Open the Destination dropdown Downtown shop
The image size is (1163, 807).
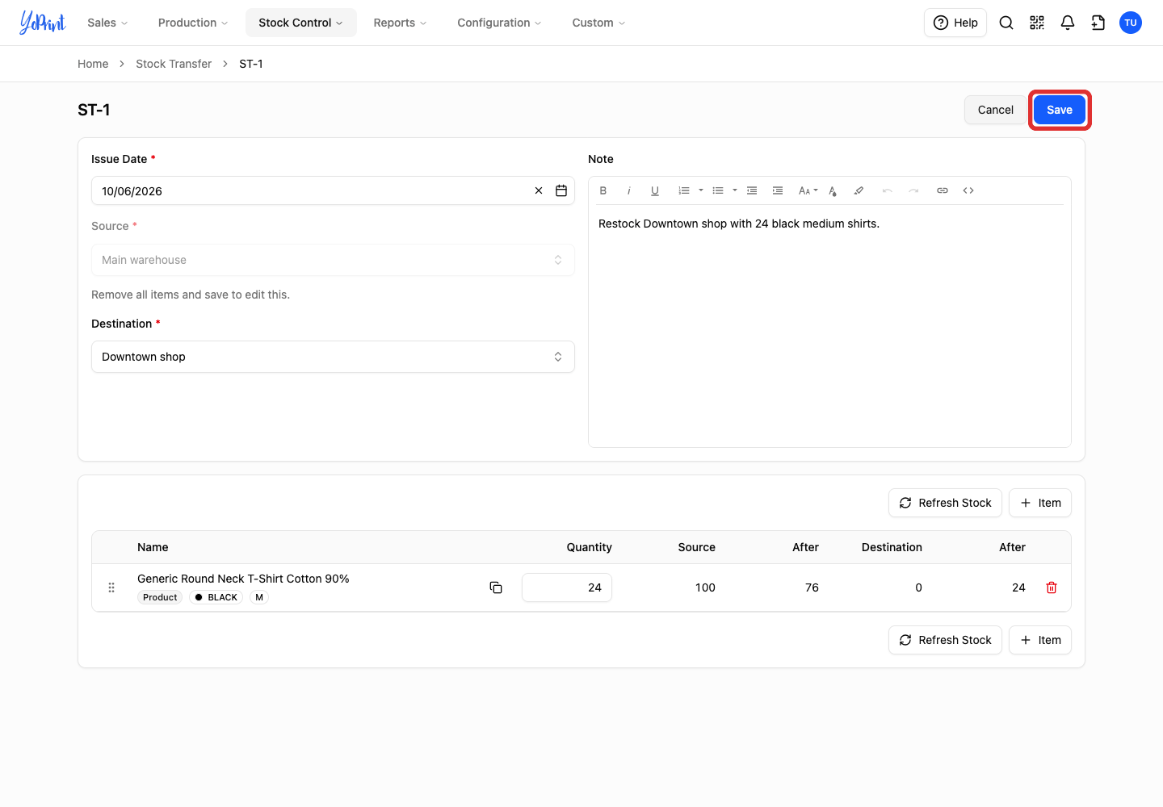pos(333,357)
